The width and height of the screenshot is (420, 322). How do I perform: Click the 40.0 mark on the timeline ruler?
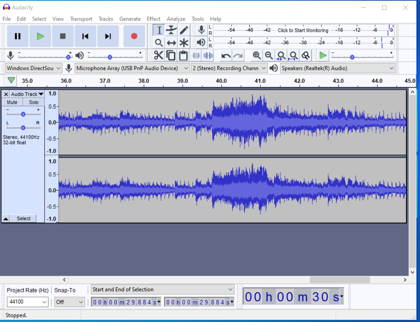[x=221, y=81]
